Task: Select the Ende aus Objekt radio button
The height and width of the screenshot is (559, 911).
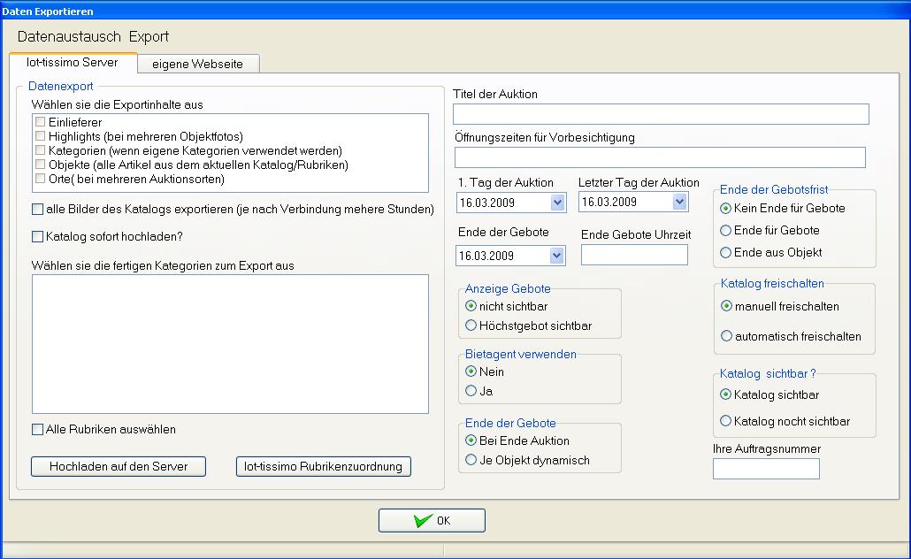Action: 727,252
